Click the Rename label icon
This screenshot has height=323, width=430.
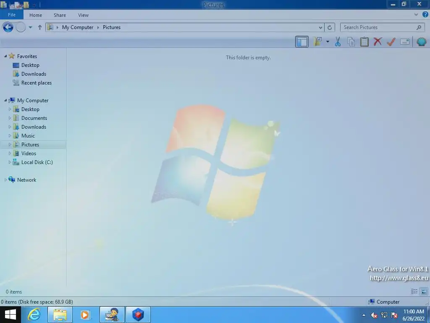404,42
